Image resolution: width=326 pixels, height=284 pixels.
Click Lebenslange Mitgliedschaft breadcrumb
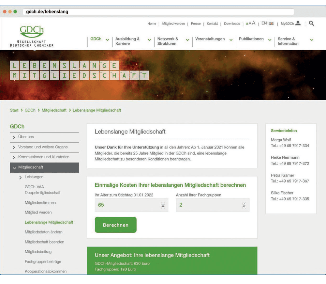(97, 110)
